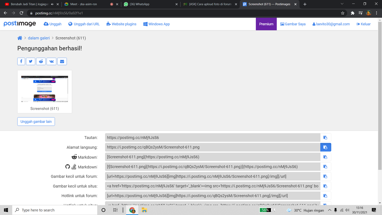Open laevito30@gmail.com account link
Screen dimensions: 382x215
pos(331,24)
